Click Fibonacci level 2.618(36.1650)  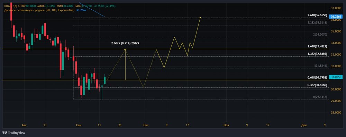coord(318,15)
